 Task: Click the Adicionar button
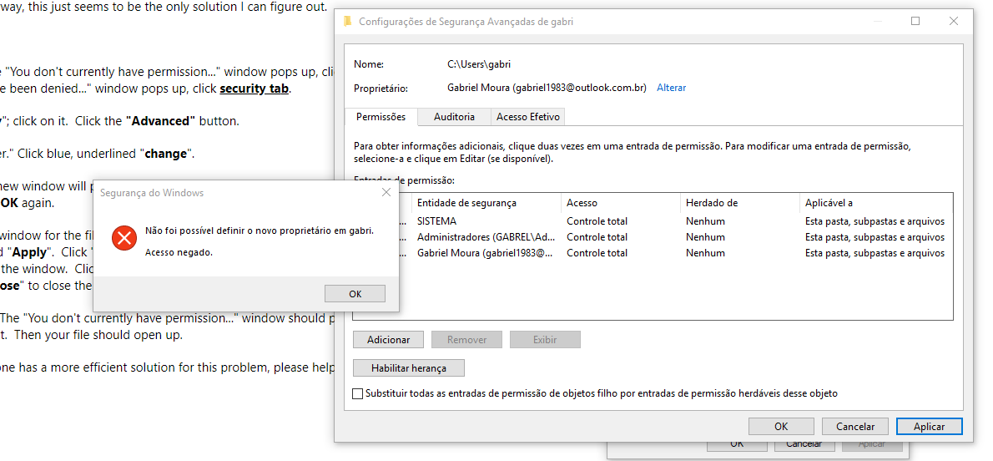point(388,339)
